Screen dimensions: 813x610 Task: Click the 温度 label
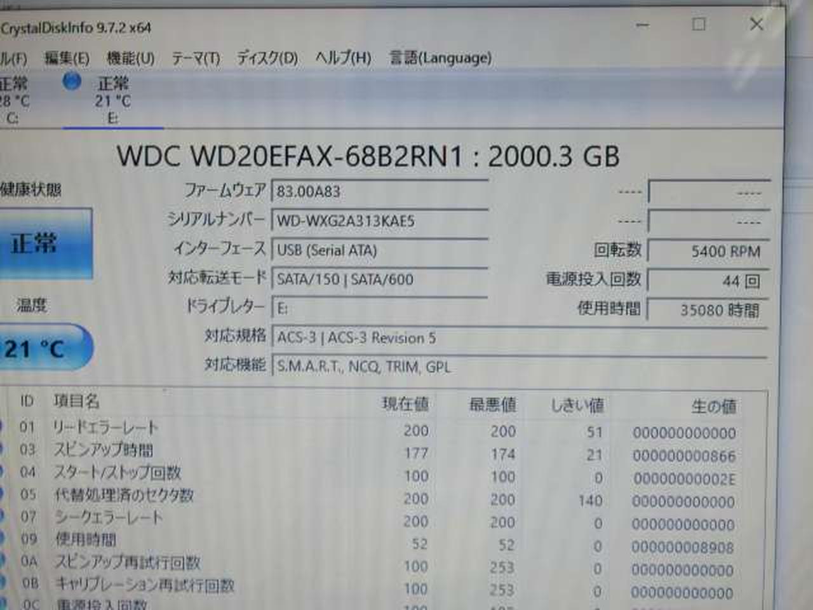click(31, 306)
